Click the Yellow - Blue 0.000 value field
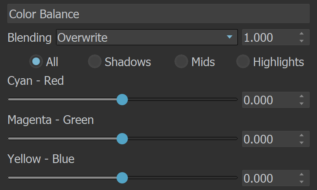This screenshot has width=317, height=190. pyautogui.click(x=276, y=178)
